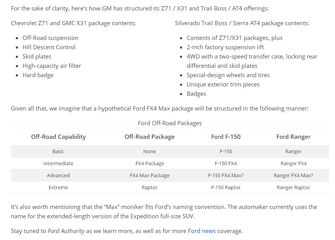
Task: Select the Ranger Raptor table cell
Action: click(x=293, y=188)
